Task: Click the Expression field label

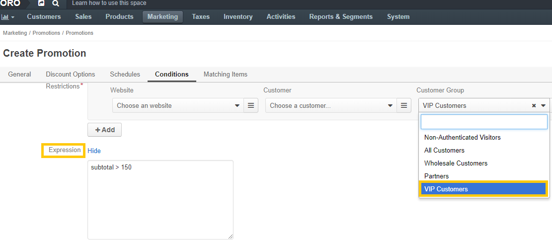Action: tap(65, 150)
